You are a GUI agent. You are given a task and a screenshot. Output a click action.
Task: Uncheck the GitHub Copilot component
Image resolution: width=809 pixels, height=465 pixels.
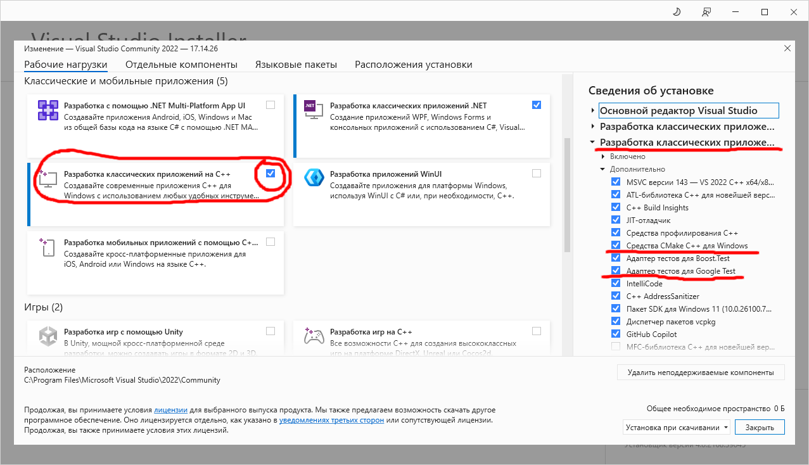tap(616, 334)
